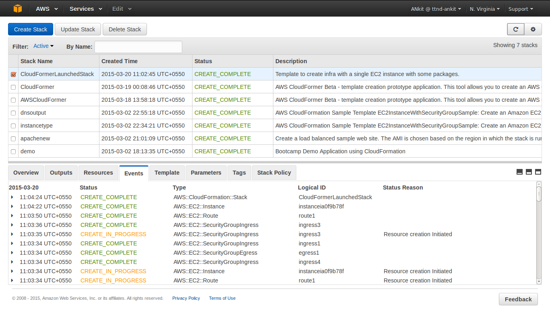
Task: Open the Active filter dropdown
Action: pyautogui.click(x=43, y=46)
